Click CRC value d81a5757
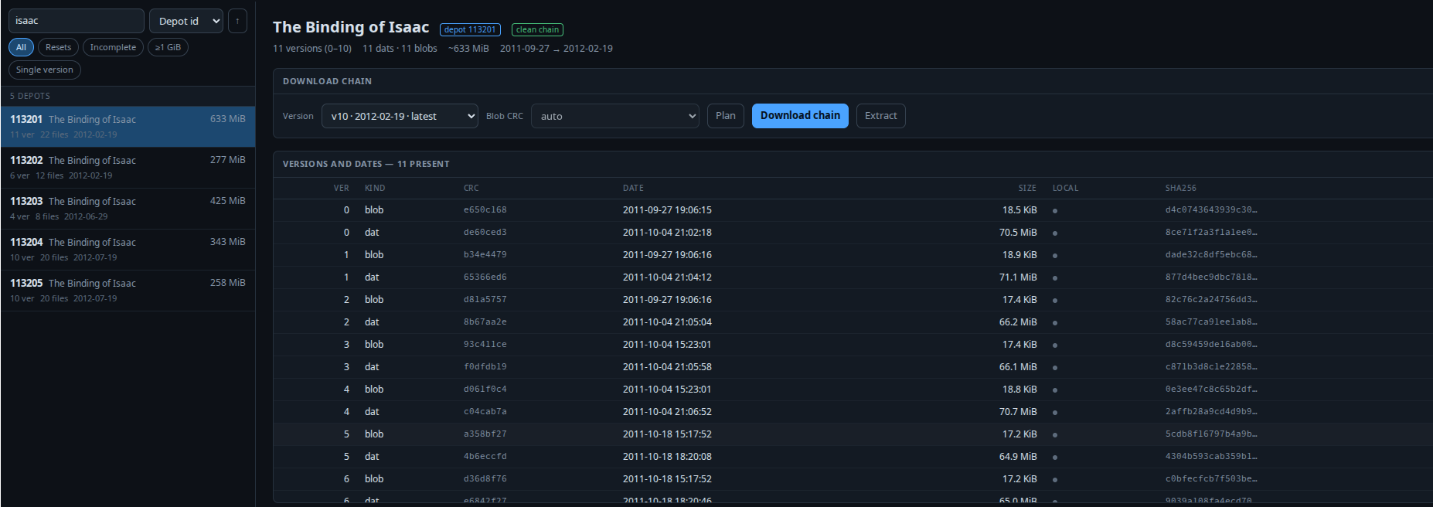1433x507 pixels. coord(485,300)
